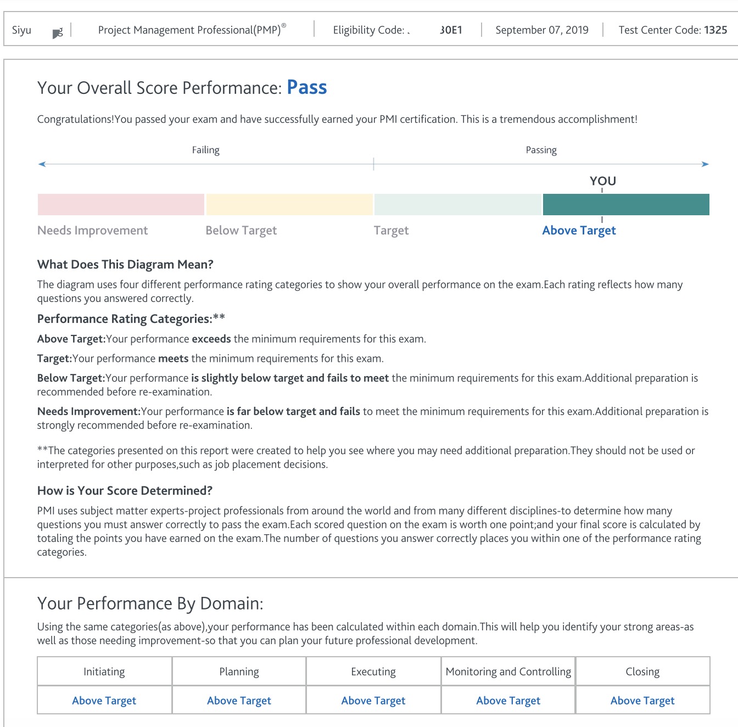Click Above Target result under Monitoring and Controlling
This screenshot has height=727, width=738.
click(508, 701)
